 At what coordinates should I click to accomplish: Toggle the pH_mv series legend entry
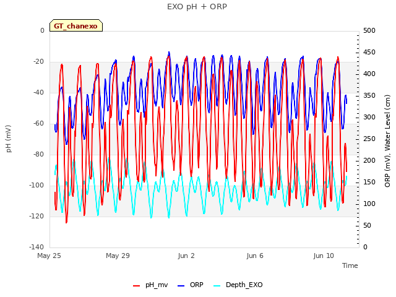tap(150, 285)
